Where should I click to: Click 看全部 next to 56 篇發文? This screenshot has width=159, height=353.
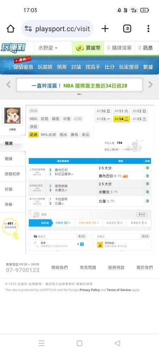click(x=82, y=236)
